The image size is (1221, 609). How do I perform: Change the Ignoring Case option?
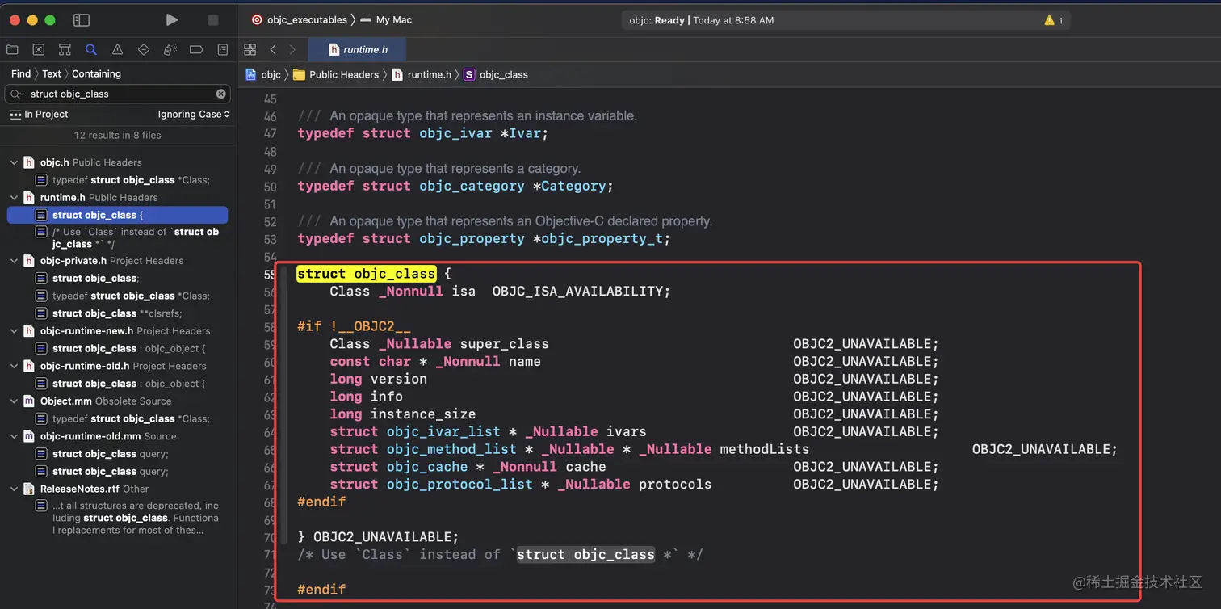coord(194,115)
